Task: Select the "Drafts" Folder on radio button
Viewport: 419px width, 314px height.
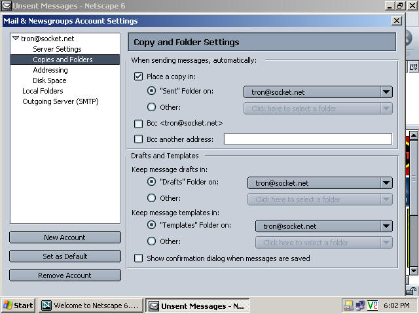Action: click(x=151, y=182)
